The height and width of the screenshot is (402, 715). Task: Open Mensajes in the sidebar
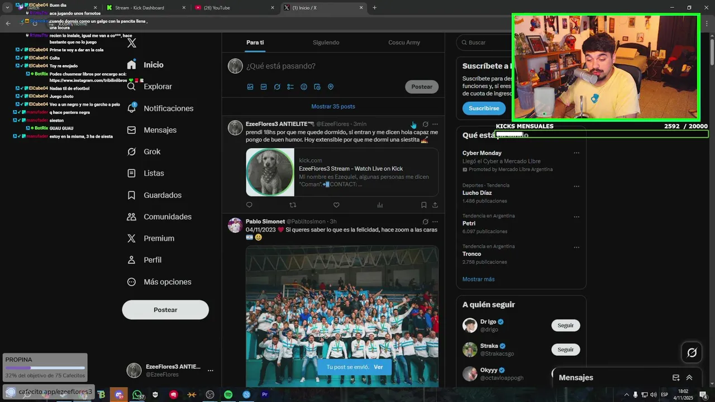pyautogui.click(x=151, y=130)
